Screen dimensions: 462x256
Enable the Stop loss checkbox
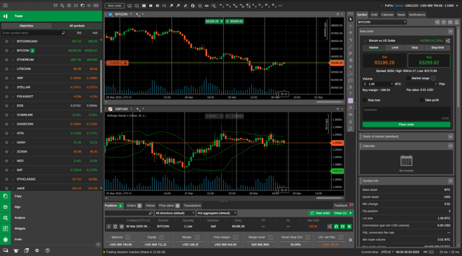(x=365, y=100)
